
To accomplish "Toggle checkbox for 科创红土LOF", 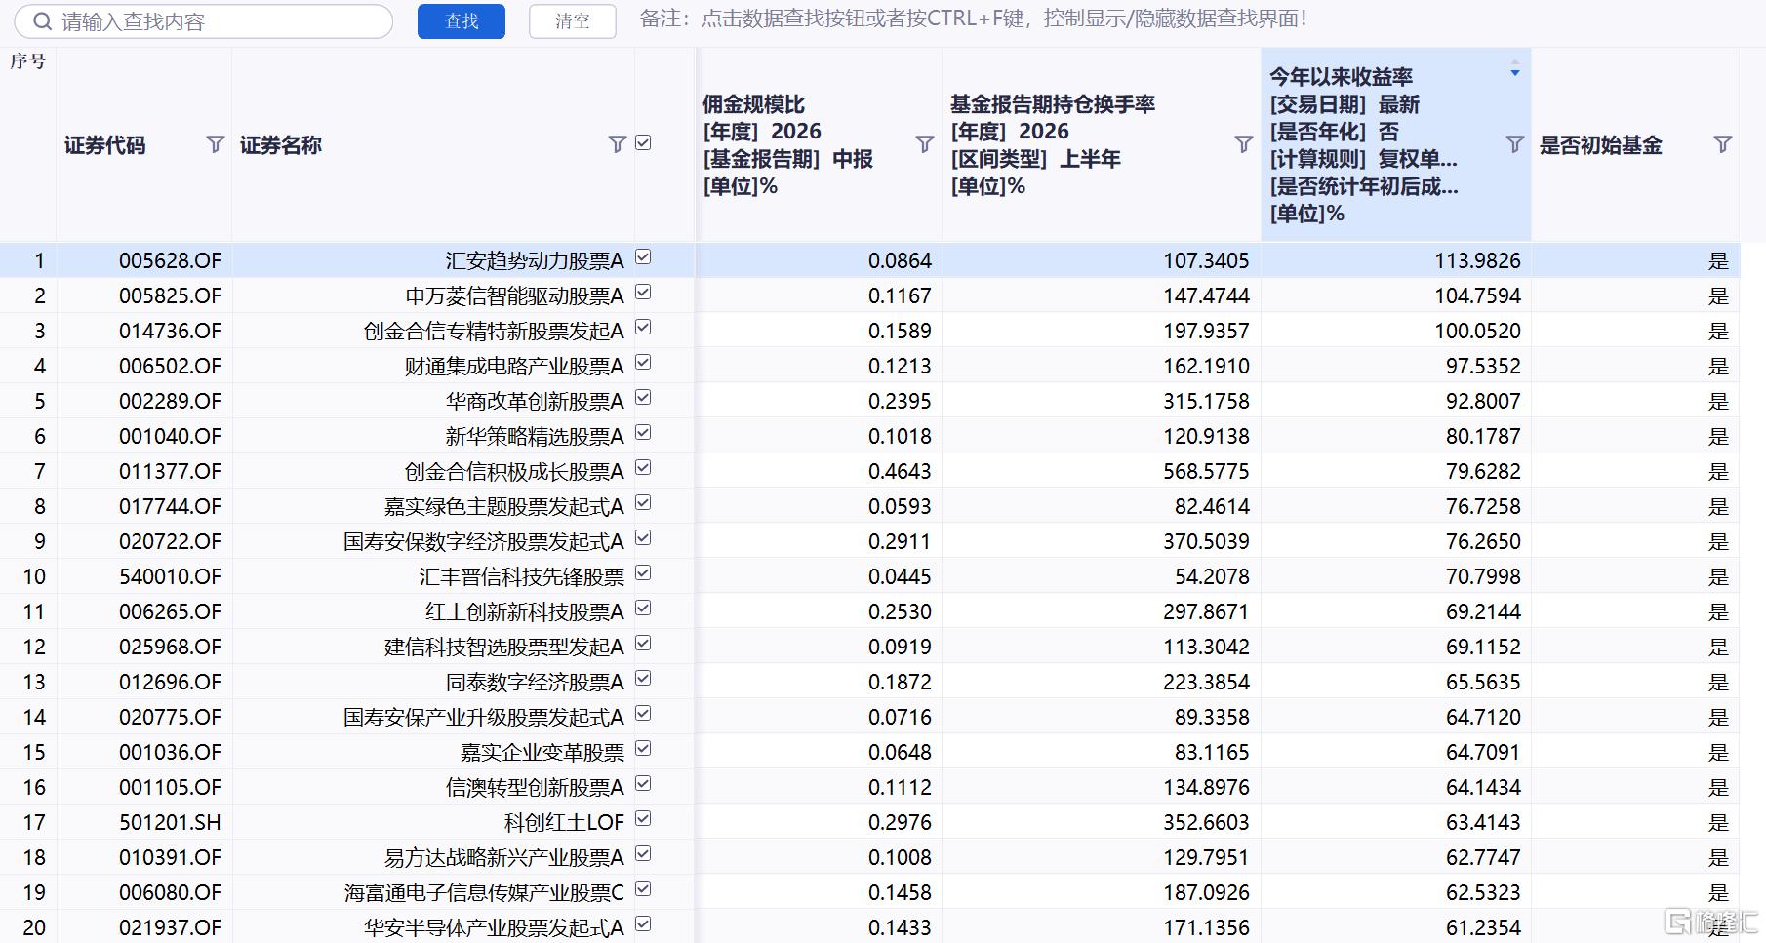I will click(x=643, y=819).
